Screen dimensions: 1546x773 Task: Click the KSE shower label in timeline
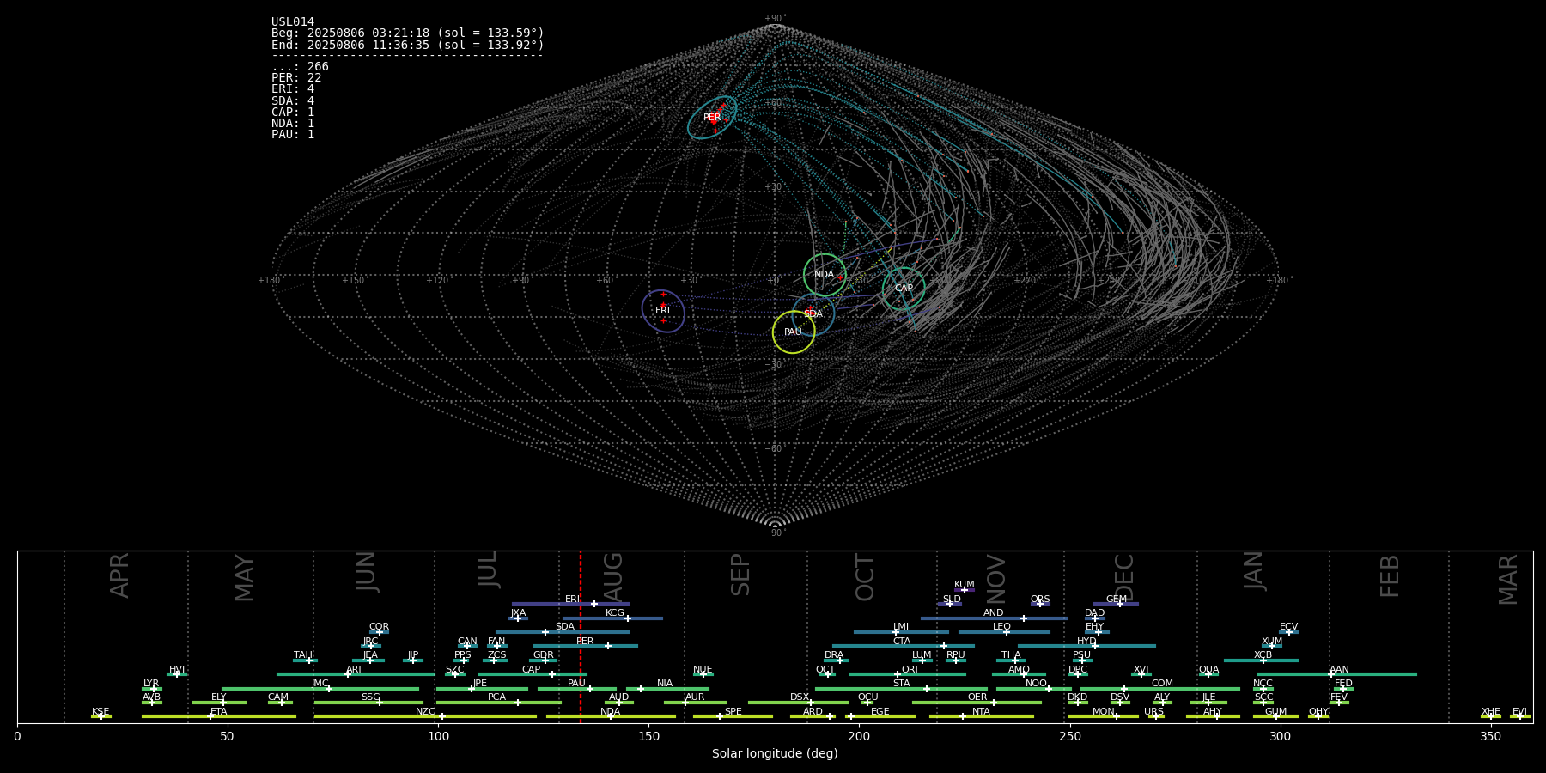click(x=100, y=712)
